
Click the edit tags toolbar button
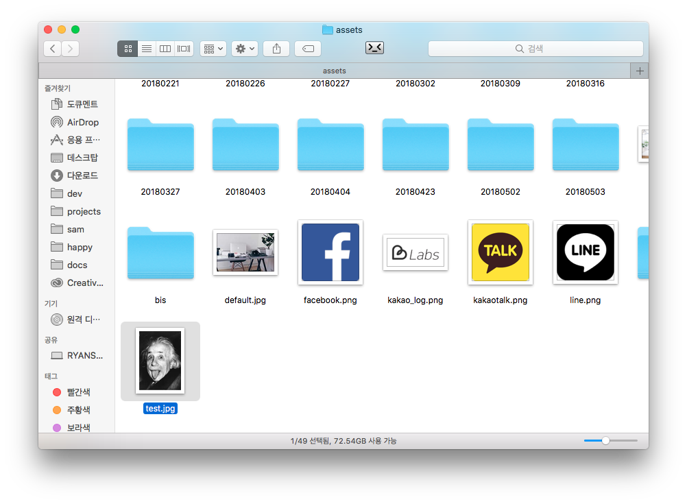coord(308,49)
